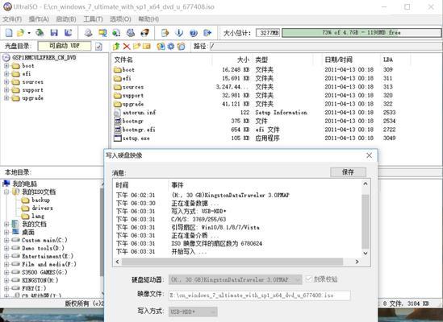Open the 帮助(H) menu
The height and width of the screenshot is (322, 443).
tap(148, 19)
